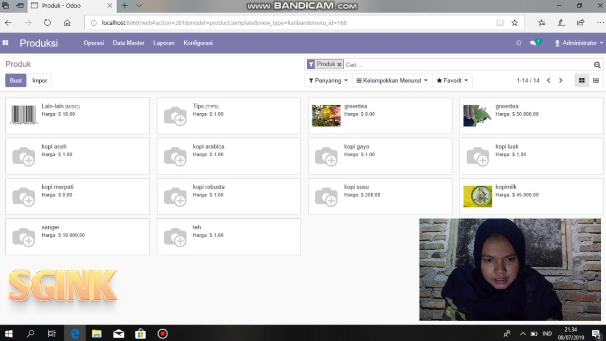The image size is (606, 341).
Task: Expand the Favorit dropdown
Action: 452,81
